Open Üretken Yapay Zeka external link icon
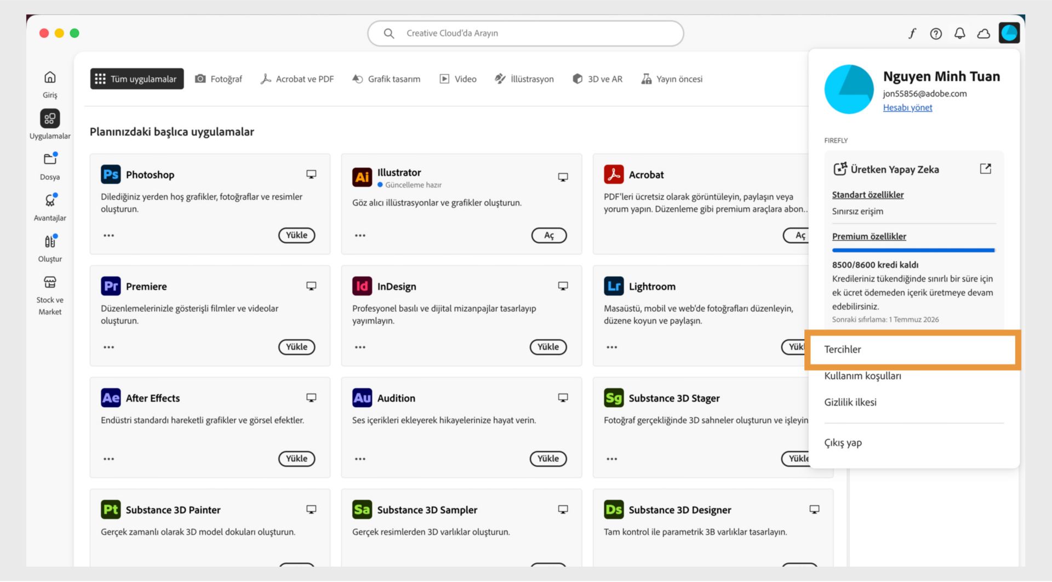 coord(985,169)
